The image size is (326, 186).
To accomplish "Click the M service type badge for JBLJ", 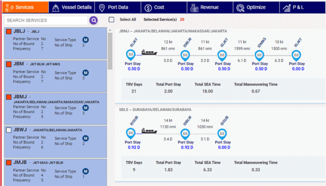I will pyautogui.click(x=85, y=39).
